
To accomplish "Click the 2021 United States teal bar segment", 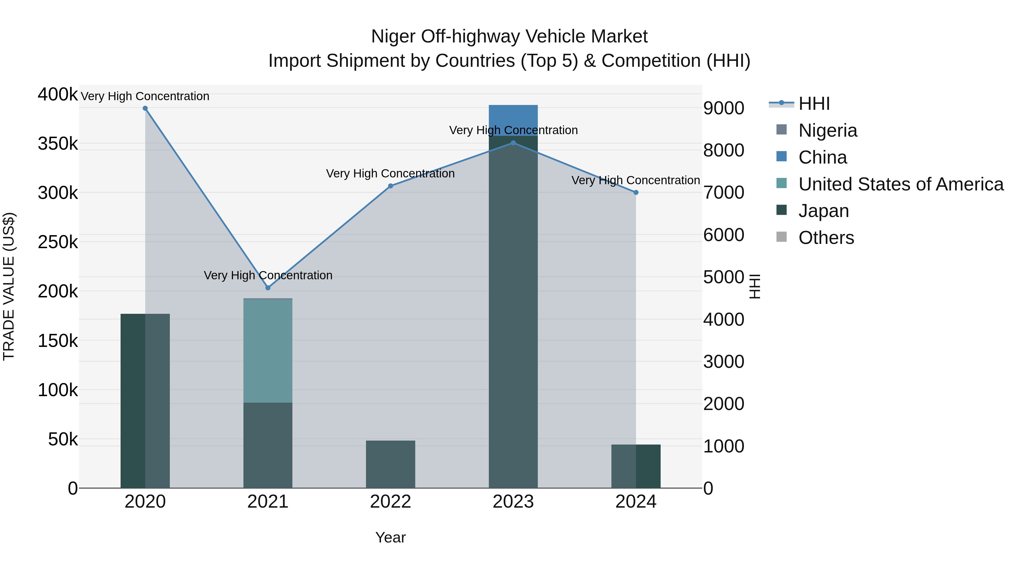I will (268, 351).
